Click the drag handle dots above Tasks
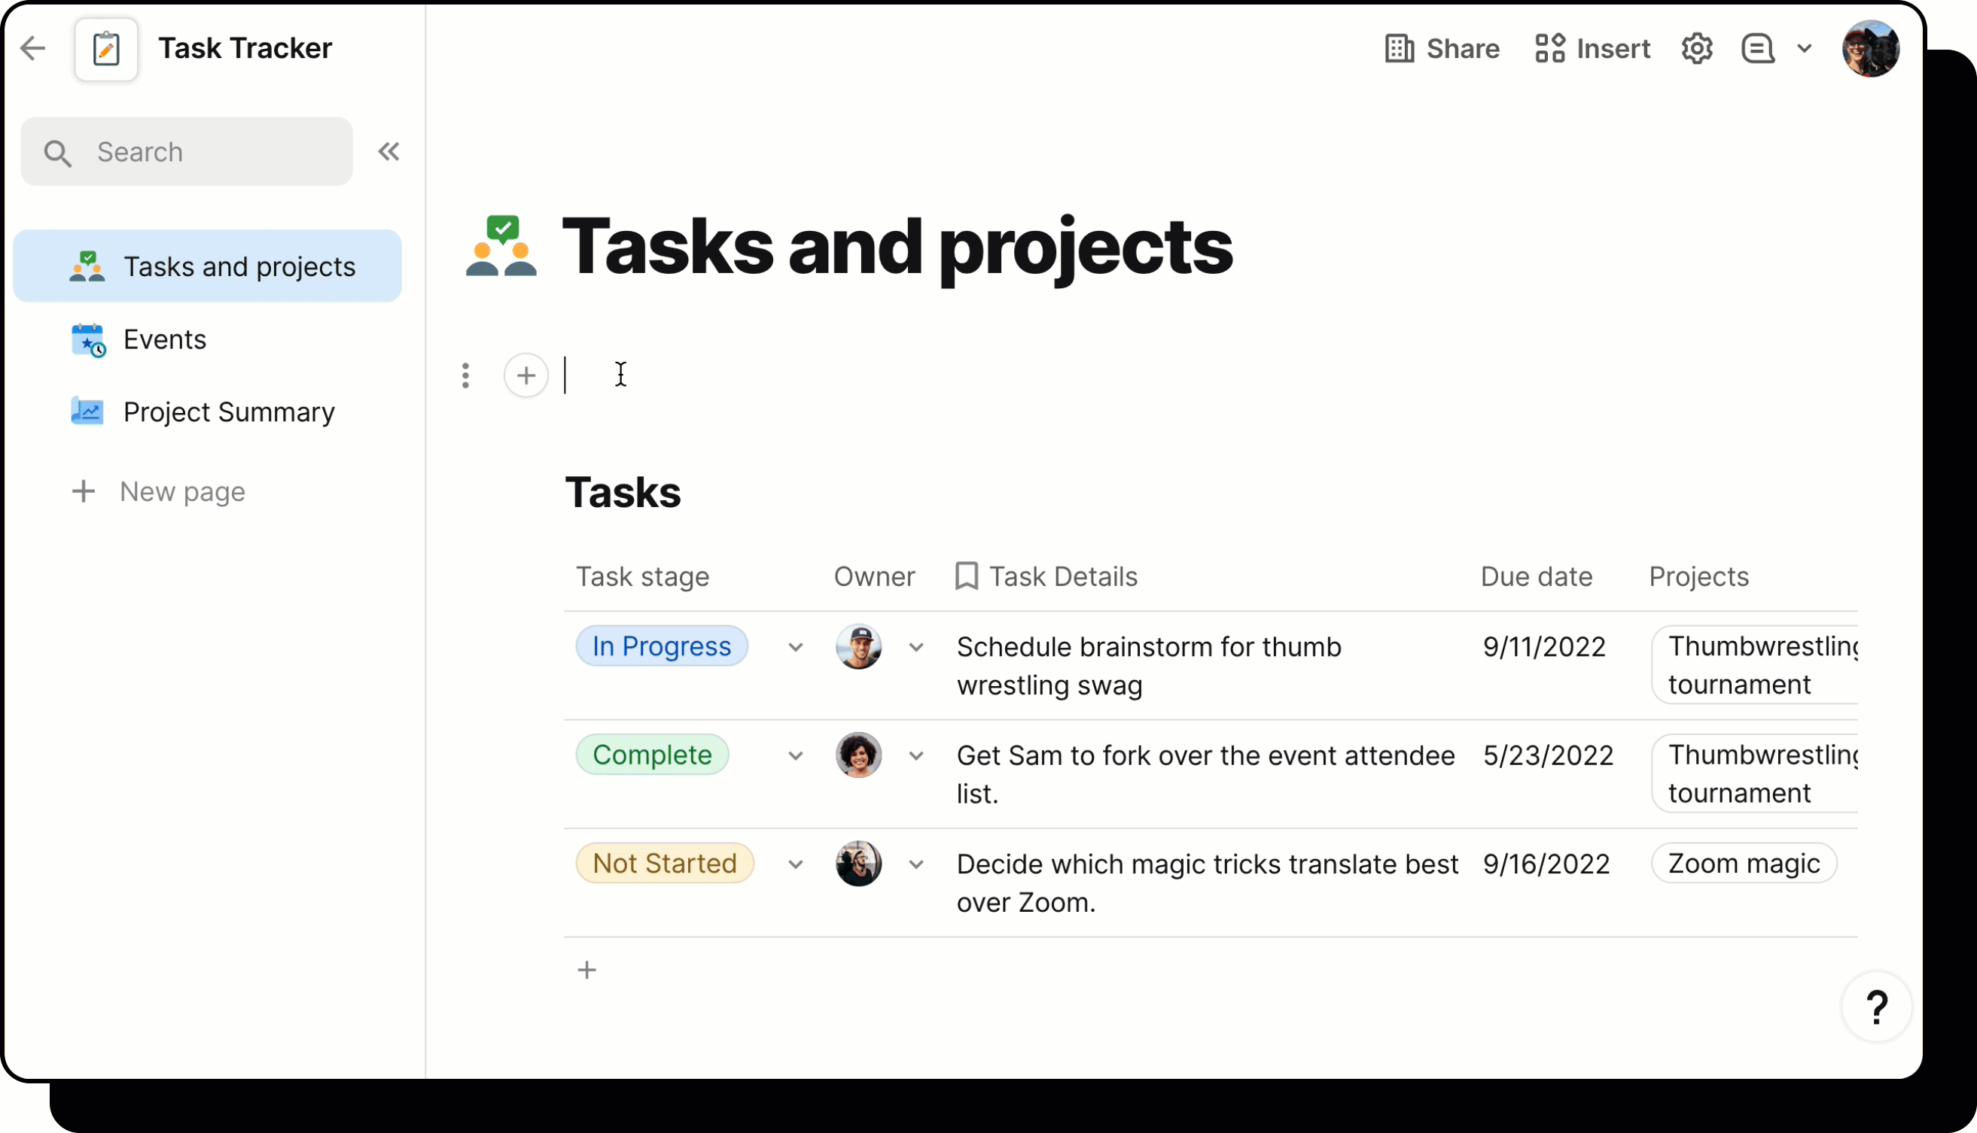This screenshot has height=1133, width=1977. (465, 375)
